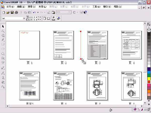Open the 窗口(W) menu
151x113 pixels.
107,7
